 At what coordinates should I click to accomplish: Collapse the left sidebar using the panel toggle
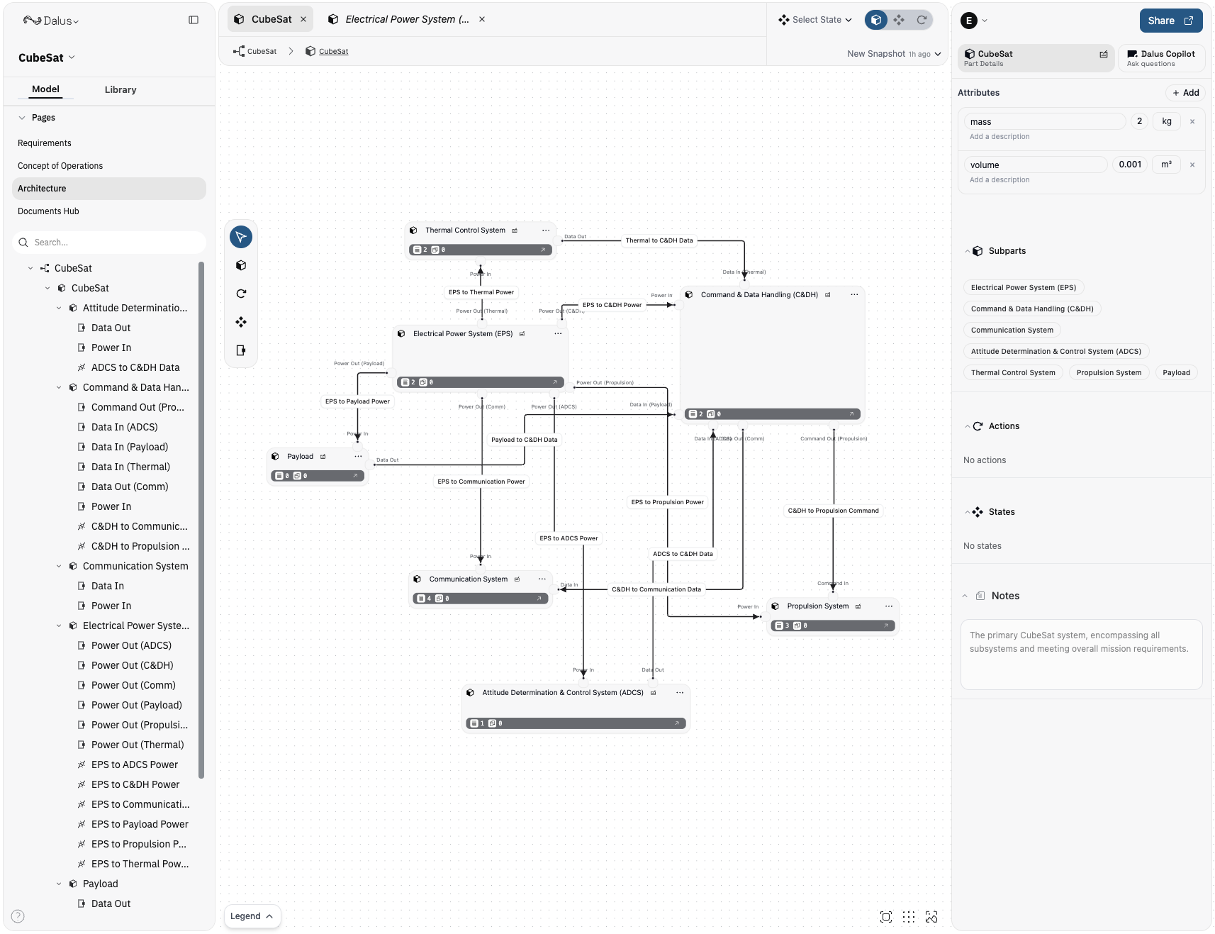194,19
